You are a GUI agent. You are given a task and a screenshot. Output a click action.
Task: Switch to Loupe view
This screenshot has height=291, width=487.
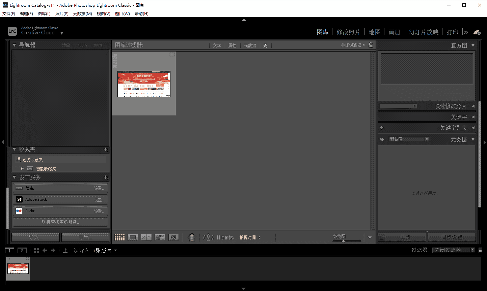[x=133, y=237]
